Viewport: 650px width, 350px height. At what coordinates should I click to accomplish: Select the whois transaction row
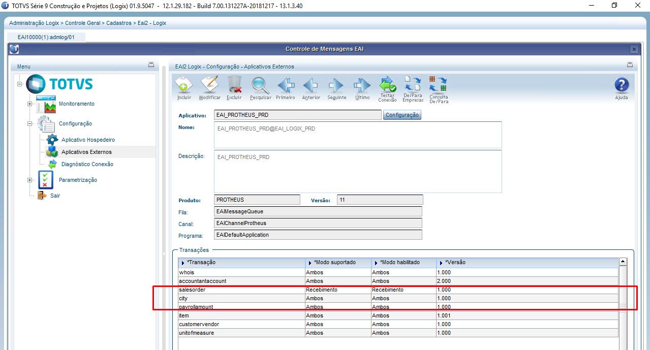point(398,272)
